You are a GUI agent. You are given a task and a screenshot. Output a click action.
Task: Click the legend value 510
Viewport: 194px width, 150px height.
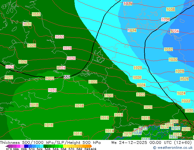[x=32, y=149]
